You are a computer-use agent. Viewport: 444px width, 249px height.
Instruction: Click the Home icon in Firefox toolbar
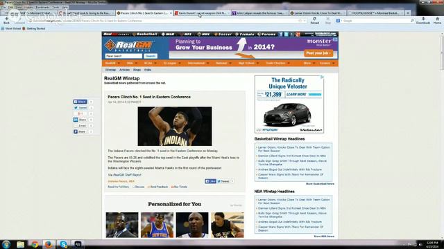[x=437, y=19]
